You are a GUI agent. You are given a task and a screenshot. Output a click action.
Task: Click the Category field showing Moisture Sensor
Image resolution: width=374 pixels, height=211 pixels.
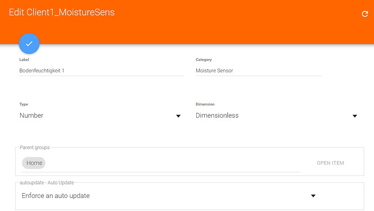pyautogui.click(x=259, y=71)
